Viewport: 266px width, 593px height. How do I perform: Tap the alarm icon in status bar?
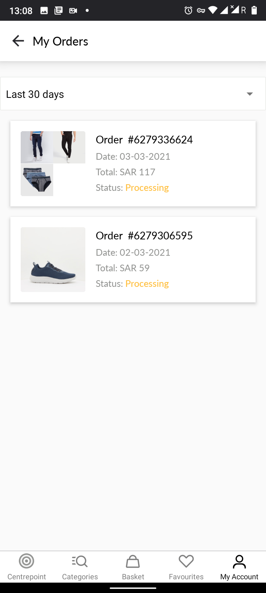[188, 10]
